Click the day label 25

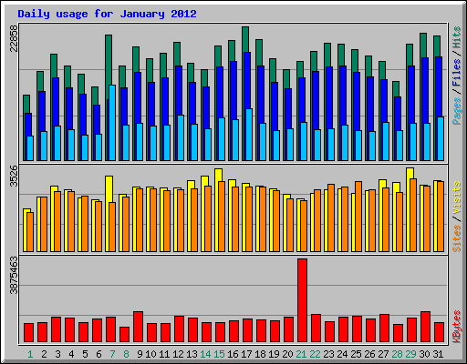356,354
